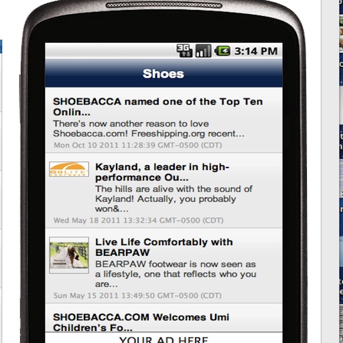Tap 'BEARPAW footwear is now seen' summary
The height and width of the screenshot is (343, 343).
point(176,274)
